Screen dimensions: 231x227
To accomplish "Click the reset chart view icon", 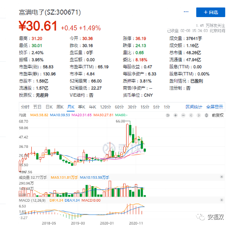I will point(168,115).
